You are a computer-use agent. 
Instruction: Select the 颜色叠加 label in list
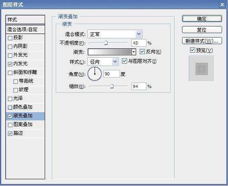pyautogui.click(x=23, y=107)
